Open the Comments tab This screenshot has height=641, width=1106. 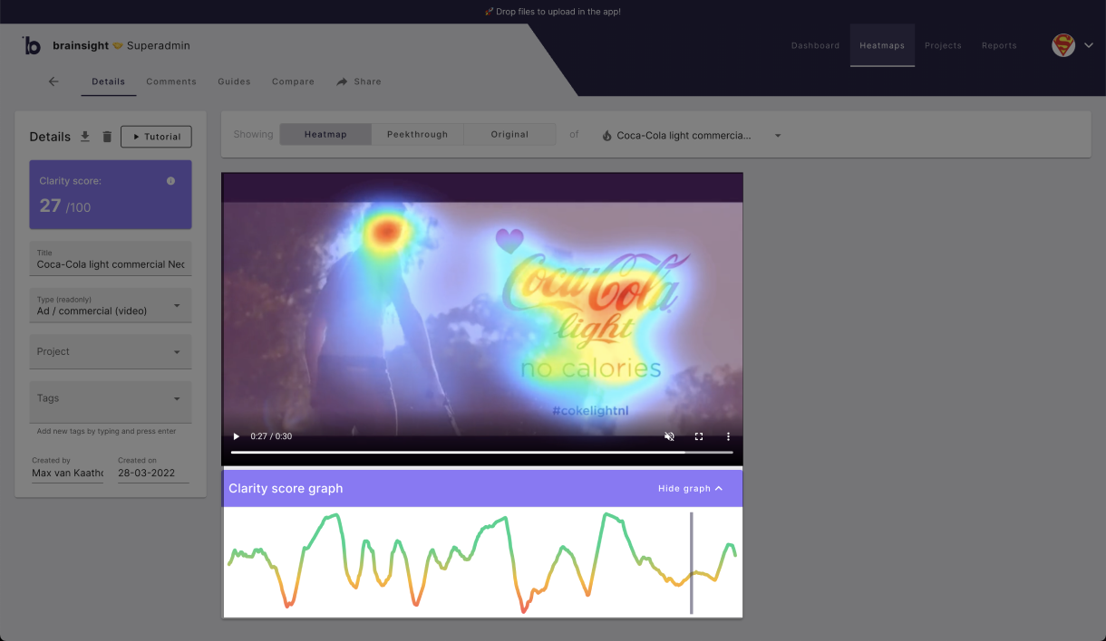[x=171, y=81]
